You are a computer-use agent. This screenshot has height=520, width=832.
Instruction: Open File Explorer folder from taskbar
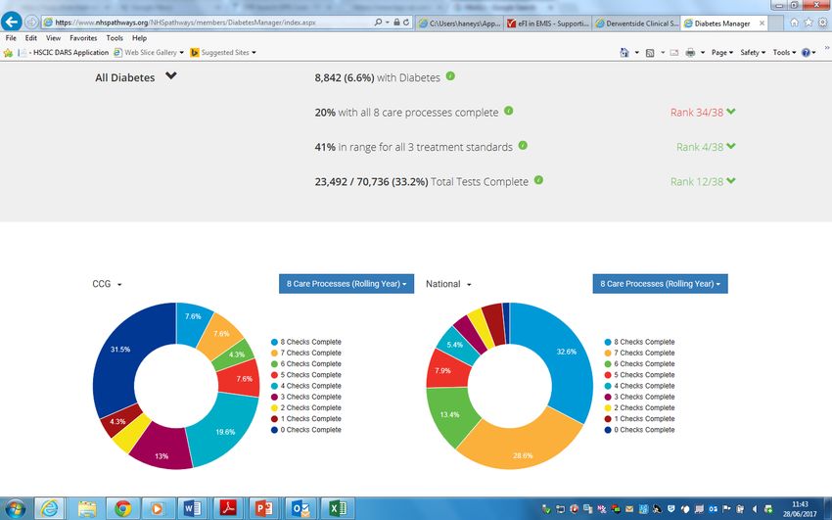(x=86, y=508)
